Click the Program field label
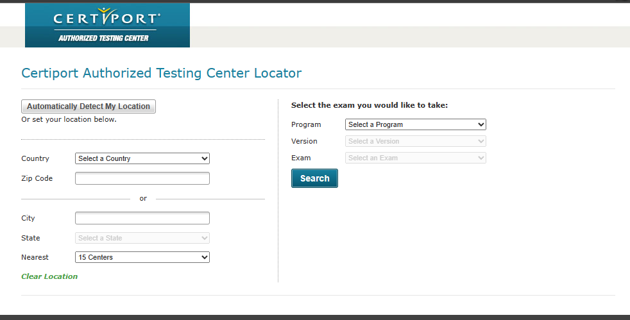630x320 pixels. tap(306, 124)
